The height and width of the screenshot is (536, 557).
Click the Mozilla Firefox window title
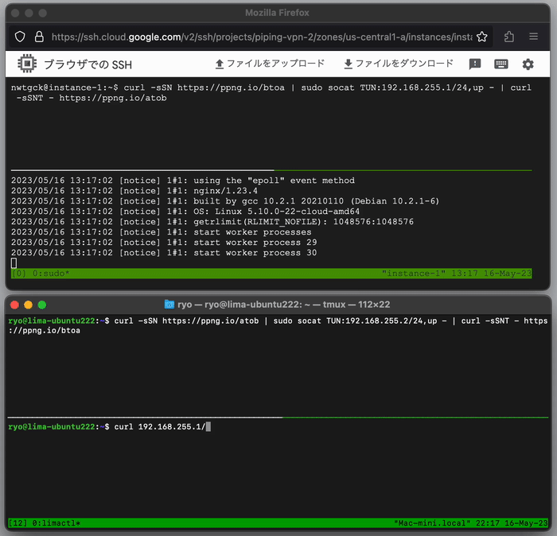277,13
